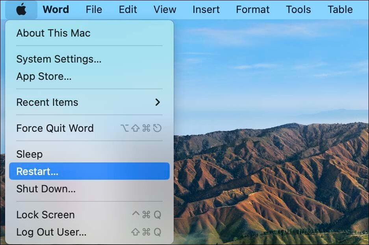The height and width of the screenshot is (245, 369).
Task: Click the Apple logo menu icon
Action: (21, 9)
